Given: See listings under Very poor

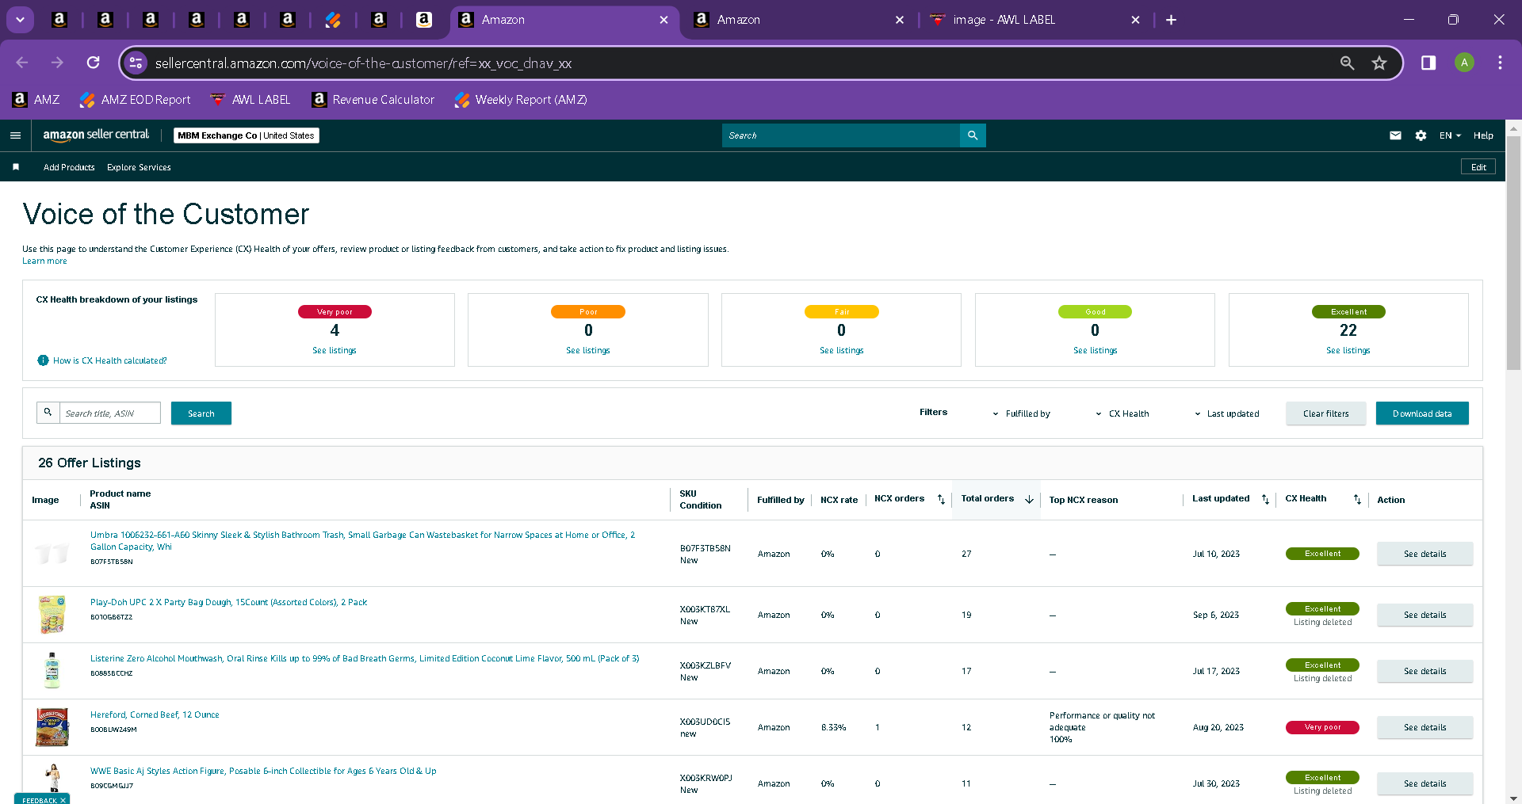Looking at the screenshot, I should point(335,350).
